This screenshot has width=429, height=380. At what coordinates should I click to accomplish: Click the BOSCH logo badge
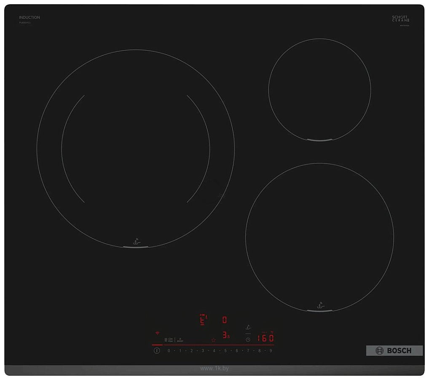click(x=394, y=350)
